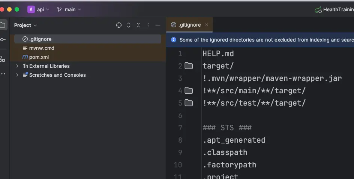Close the .gitignore editor tab

pyautogui.click(x=206, y=25)
